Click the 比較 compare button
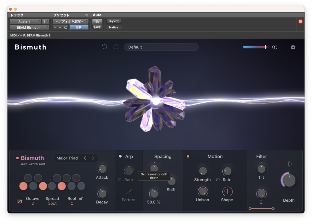The height and width of the screenshot is (222, 312). (79, 27)
